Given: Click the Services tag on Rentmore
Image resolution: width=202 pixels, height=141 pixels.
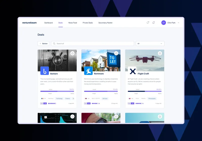Looking at the screenshot, I should point(105,99).
